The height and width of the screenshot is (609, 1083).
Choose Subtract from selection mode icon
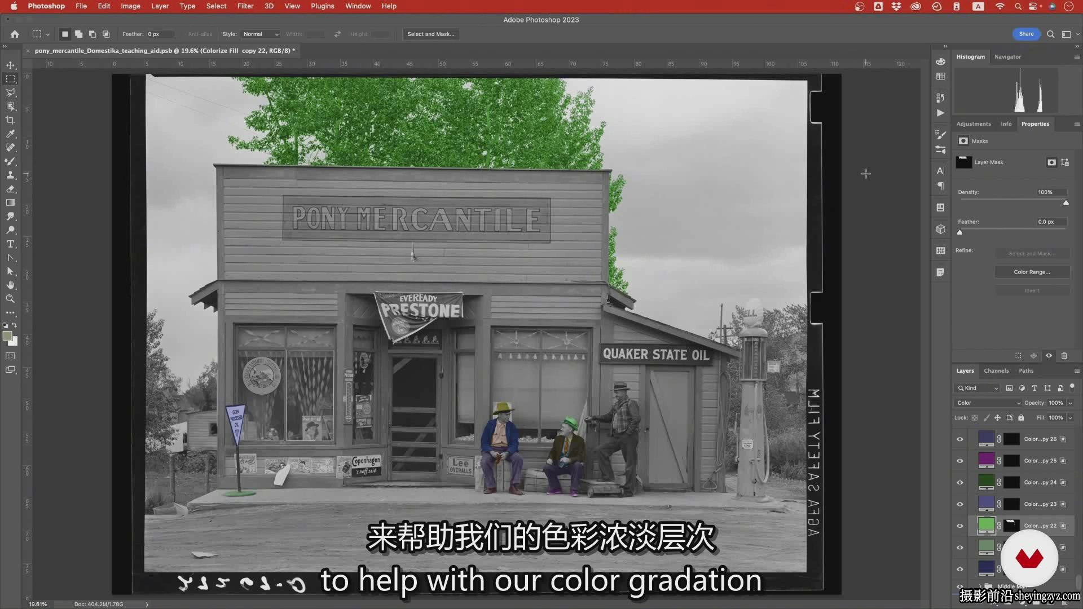click(93, 34)
